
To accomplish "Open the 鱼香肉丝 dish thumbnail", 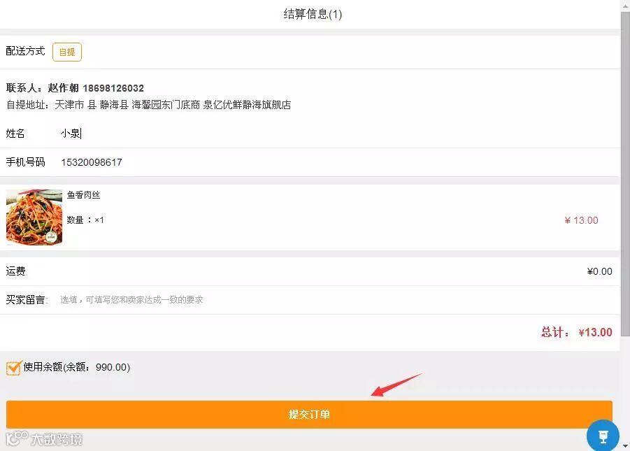I will (x=34, y=217).
